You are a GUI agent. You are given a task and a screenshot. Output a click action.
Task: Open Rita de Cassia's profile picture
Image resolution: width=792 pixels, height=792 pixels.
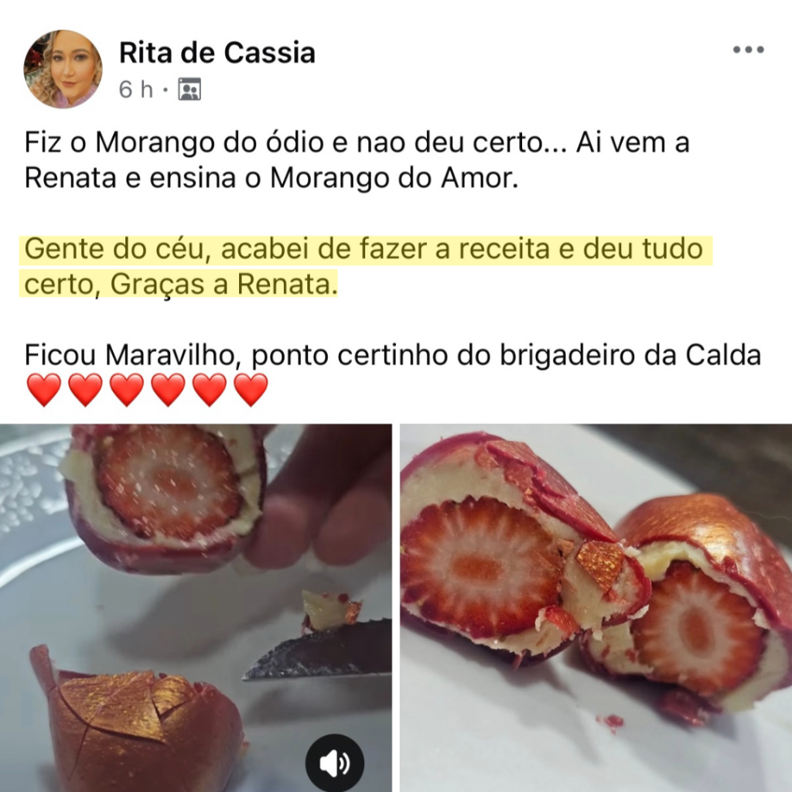pos(63,69)
